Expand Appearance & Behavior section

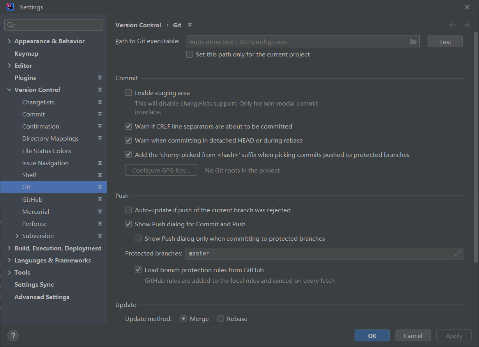point(9,41)
